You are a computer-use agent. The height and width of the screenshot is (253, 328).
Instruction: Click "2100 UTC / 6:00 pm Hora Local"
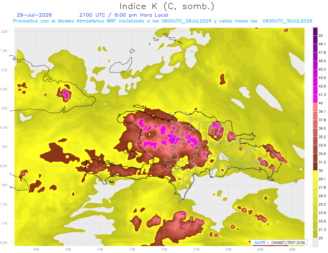click(124, 15)
